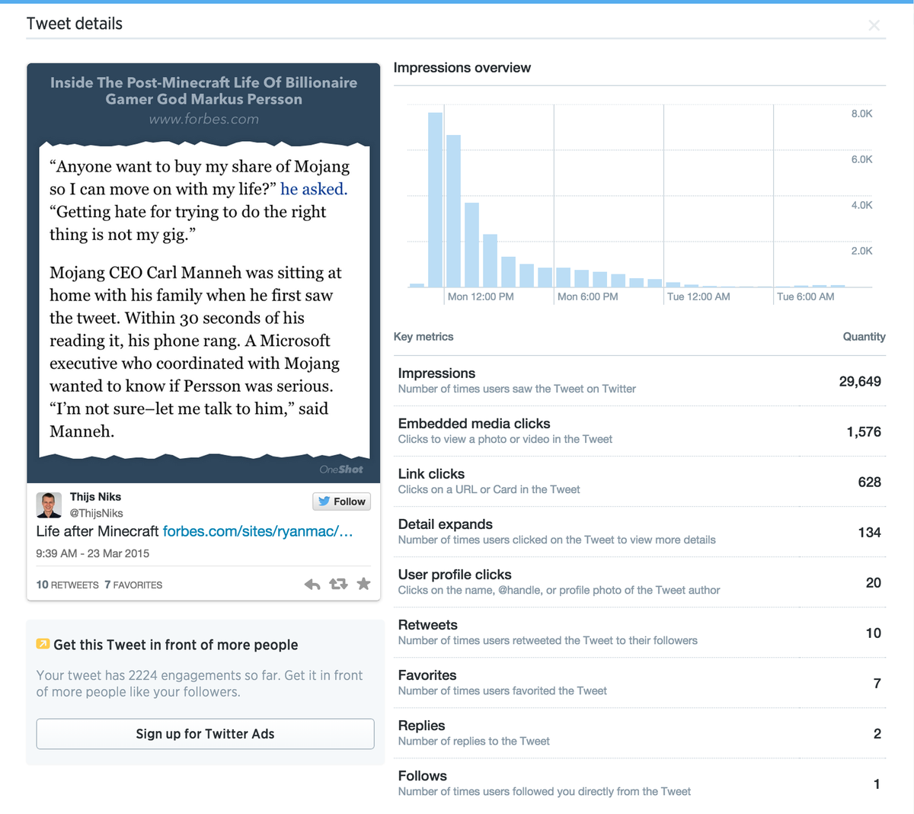Click the yellow promote arrow icon
Image resolution: width=914 pixels, height=814 pixels.
(x=43, y=644)
